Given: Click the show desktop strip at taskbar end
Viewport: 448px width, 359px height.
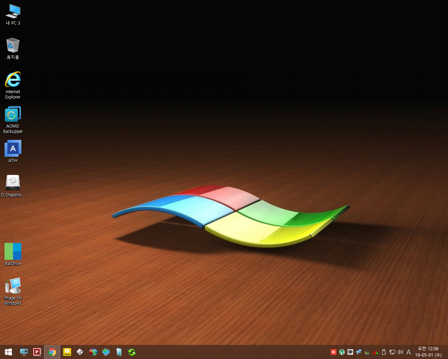Looking at the screenshot, I should (447, 352).
